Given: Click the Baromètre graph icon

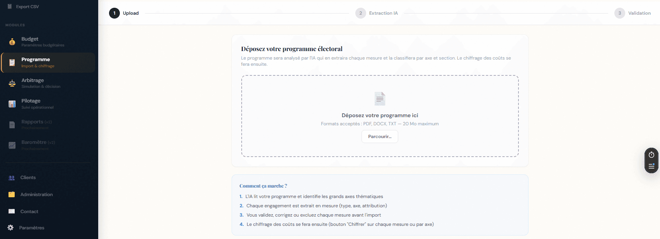Looking at the screenshot, I should tap(12, 145).
